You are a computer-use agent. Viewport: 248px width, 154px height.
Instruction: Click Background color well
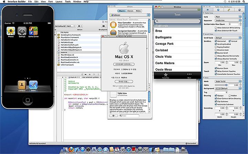coord(218,88)
